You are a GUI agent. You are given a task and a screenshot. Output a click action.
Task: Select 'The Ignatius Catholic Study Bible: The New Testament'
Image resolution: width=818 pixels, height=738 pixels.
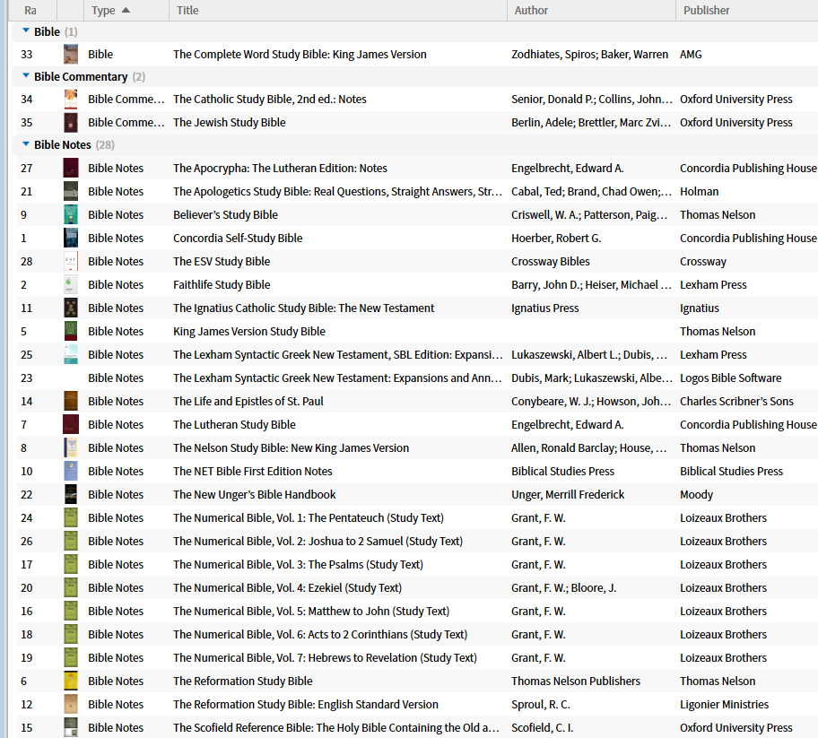(x=304, y=308)
